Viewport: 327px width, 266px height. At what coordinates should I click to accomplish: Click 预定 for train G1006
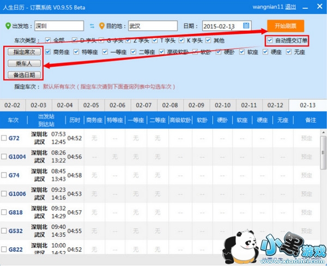tap(306, 194)
